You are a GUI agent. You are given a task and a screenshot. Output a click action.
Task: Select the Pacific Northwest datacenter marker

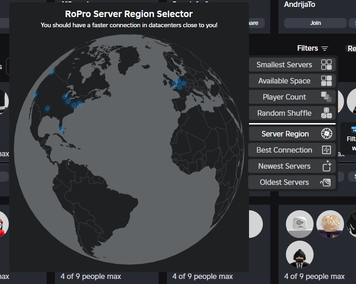coord(52,72)
